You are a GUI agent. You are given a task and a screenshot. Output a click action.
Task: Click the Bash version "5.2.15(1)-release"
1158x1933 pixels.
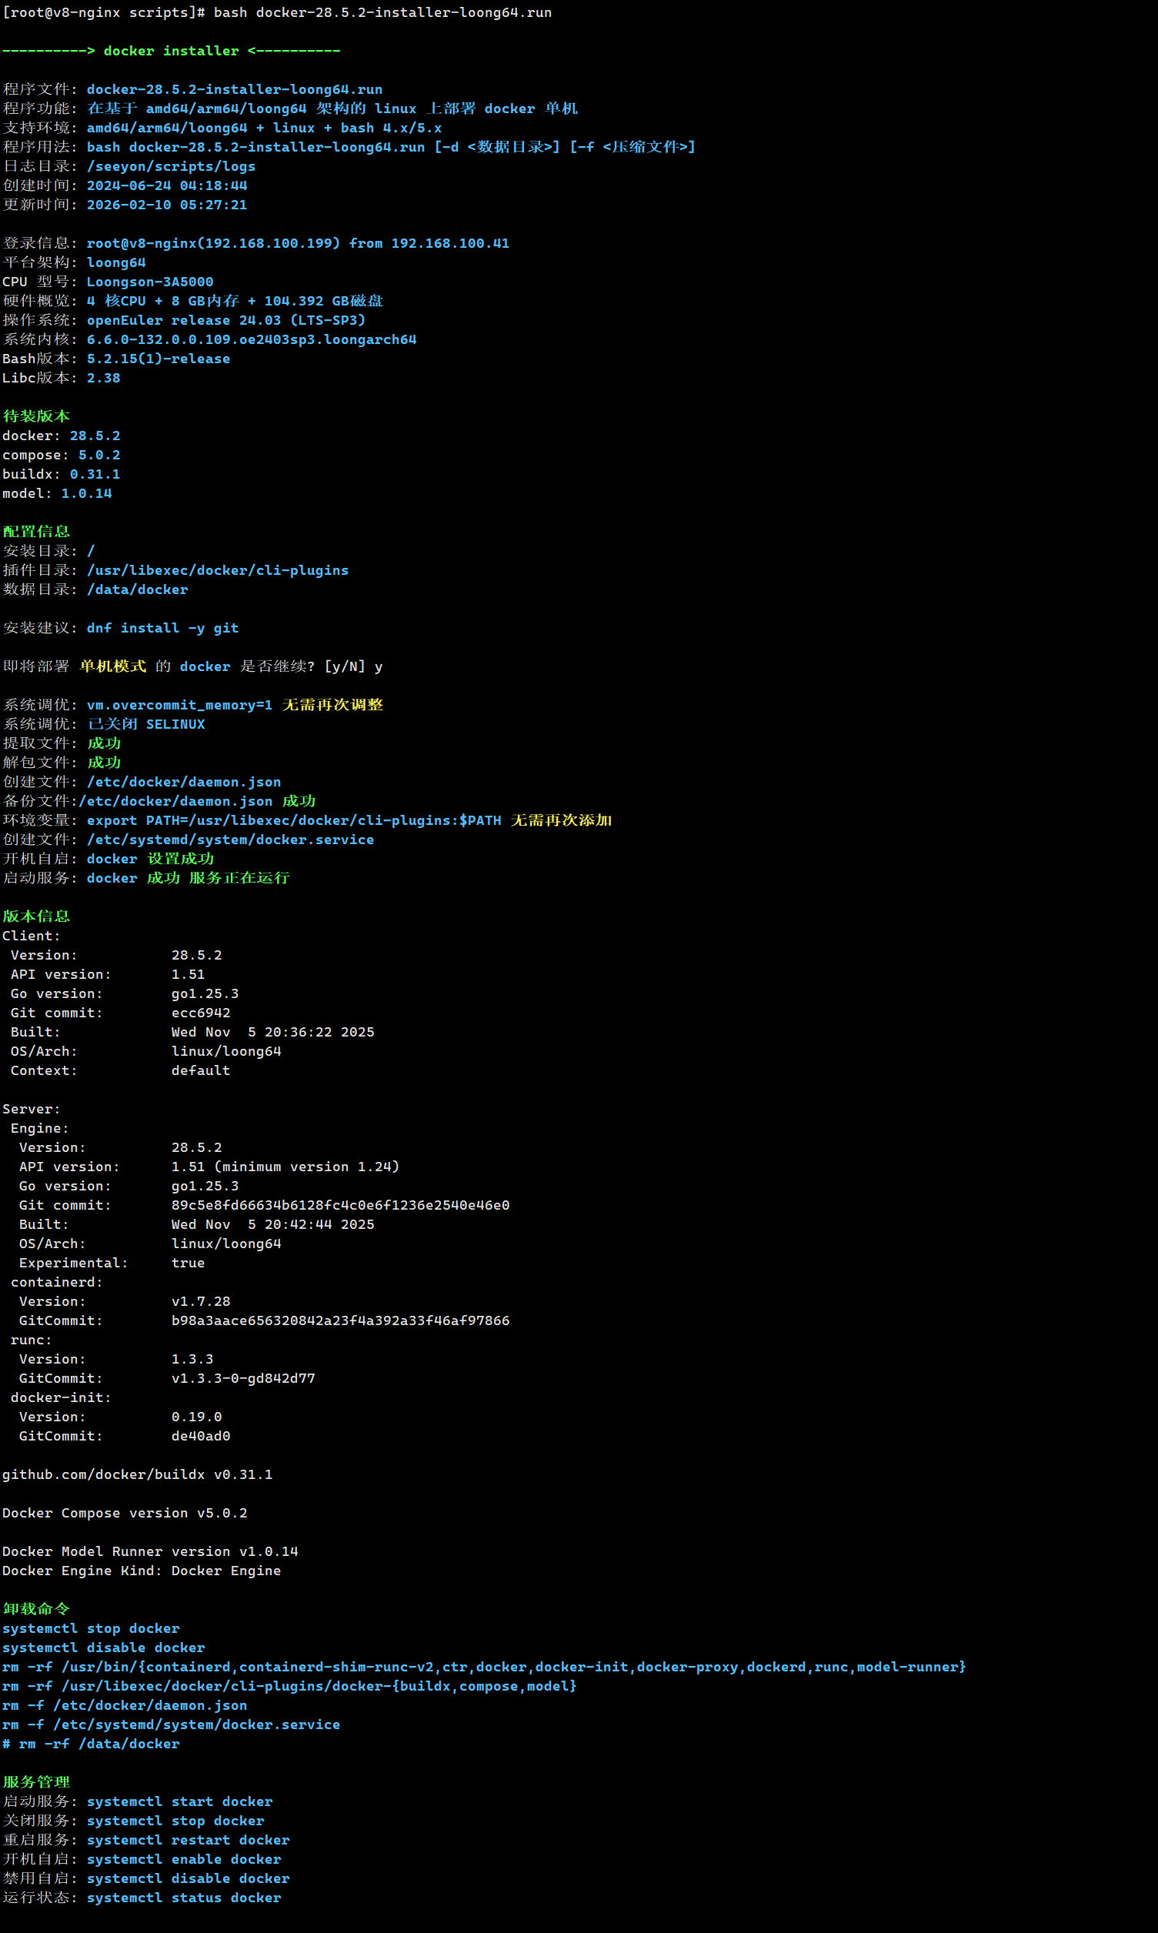[x=159, y=359]
